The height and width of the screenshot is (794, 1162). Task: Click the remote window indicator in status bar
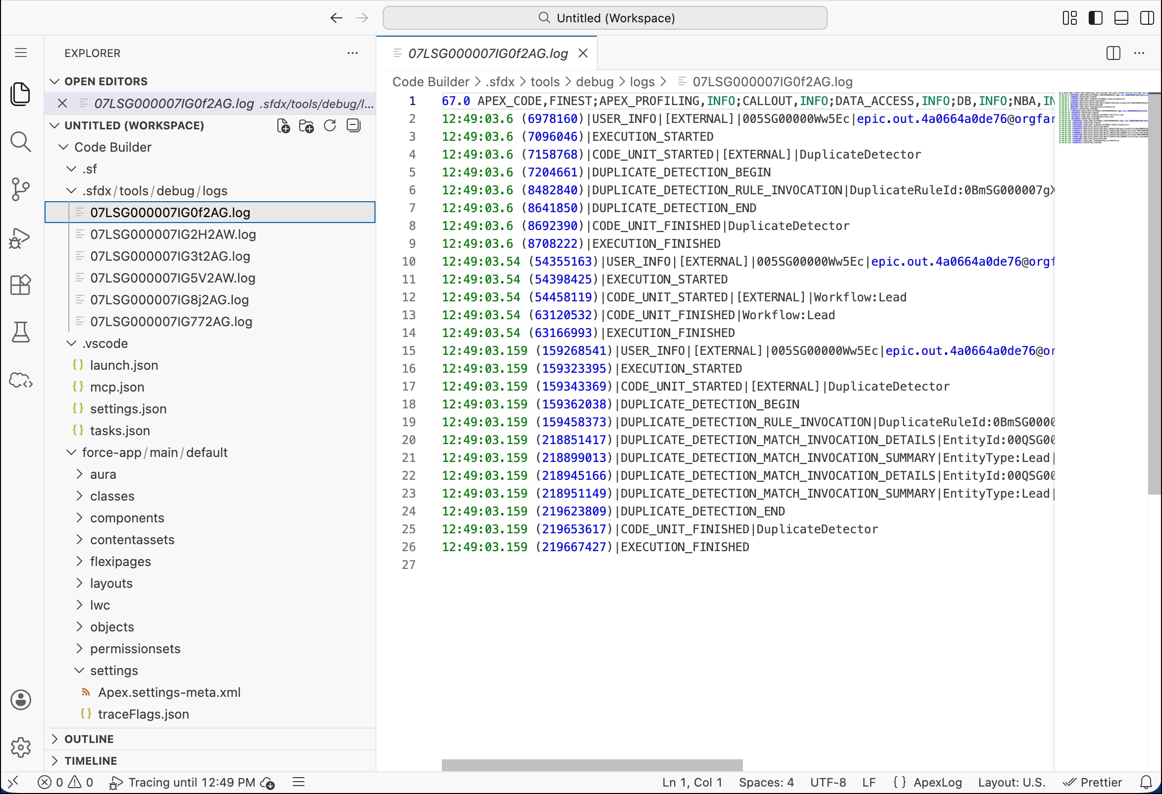tap(13, 782)
